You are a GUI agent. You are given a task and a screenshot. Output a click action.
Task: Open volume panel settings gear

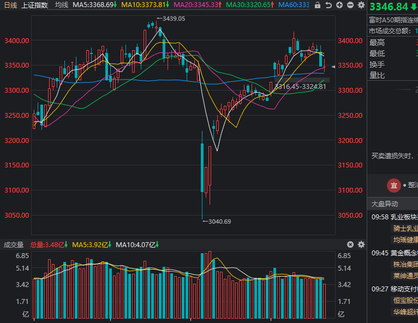pos(361,244)
